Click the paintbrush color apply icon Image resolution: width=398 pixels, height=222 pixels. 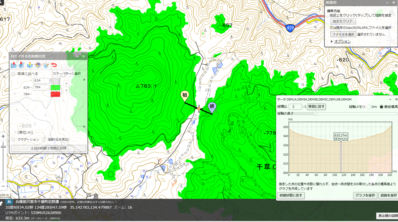coord(46,65)
